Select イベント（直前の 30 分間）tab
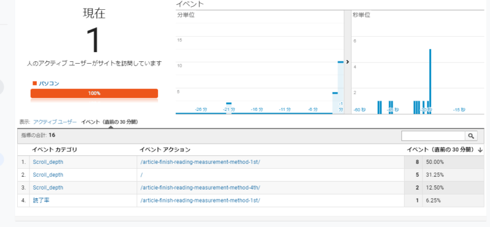This screenshot has height=227, width=490. tap(110, 122)
